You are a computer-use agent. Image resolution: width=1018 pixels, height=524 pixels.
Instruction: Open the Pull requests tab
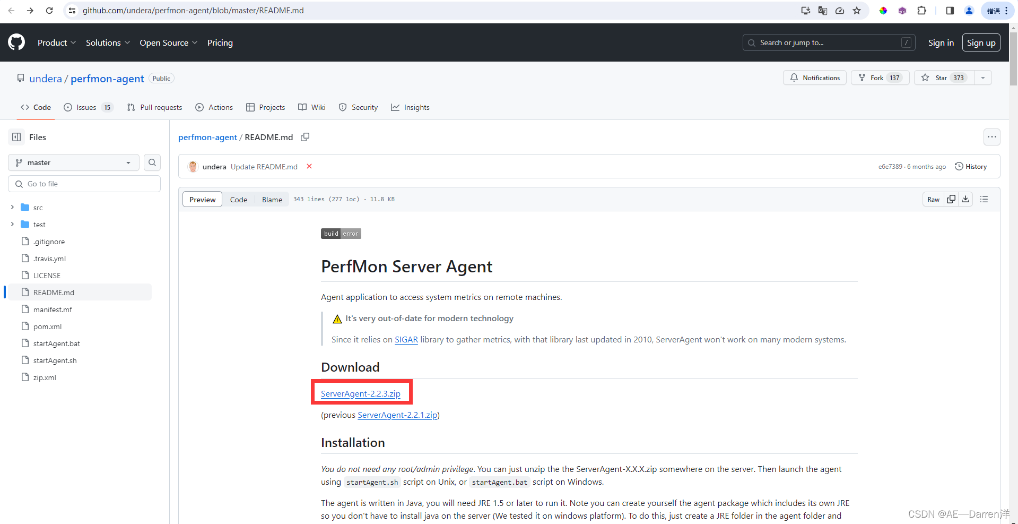coord(154,107)
